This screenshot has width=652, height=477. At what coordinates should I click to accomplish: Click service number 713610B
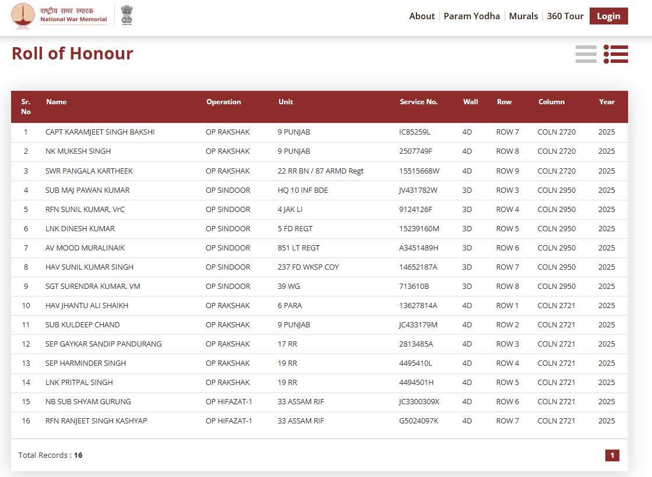tap(414, 287)
